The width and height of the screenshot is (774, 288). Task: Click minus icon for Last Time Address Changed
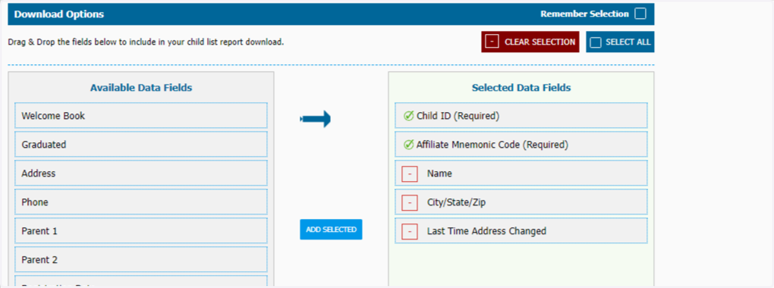(410, 231)
